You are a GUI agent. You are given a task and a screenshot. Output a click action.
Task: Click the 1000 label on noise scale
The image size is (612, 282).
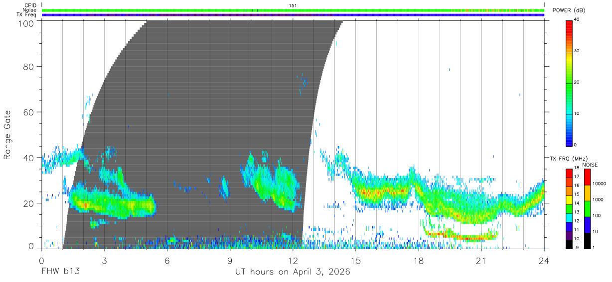tap(598, 199)
